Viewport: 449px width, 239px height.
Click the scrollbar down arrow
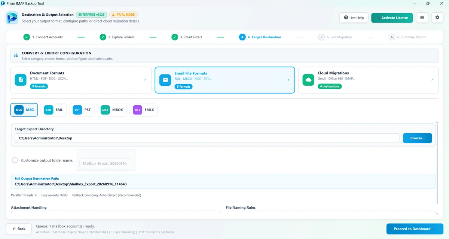click(x=437, y=214)
